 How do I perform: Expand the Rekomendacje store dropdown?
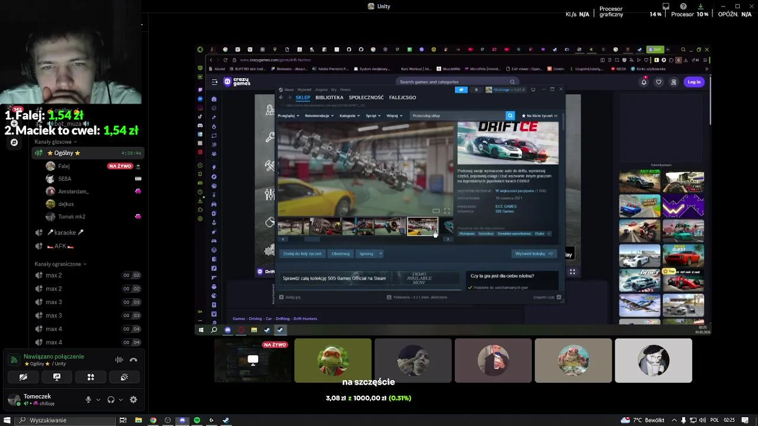[319, 116]
